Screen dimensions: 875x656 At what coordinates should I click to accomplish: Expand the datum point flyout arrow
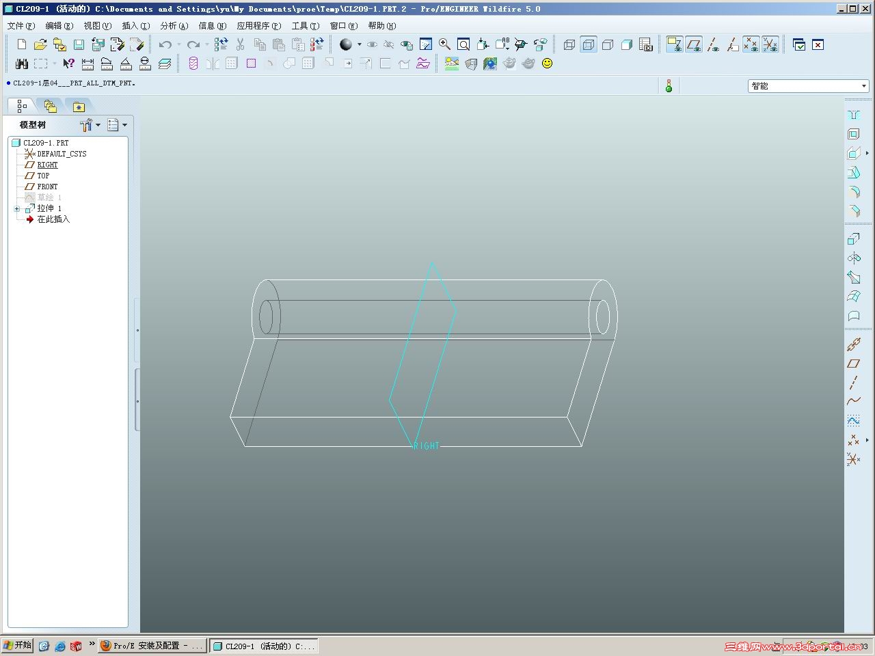(867, 440)
